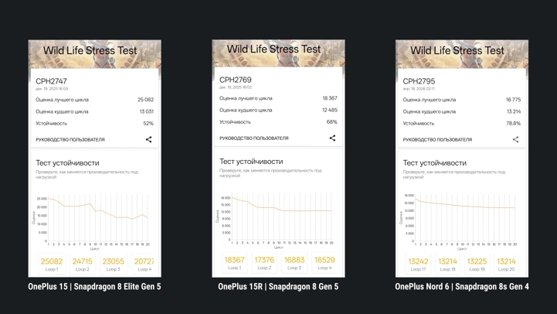This screenshot has height=314, width=557.
Task: Open РУКОВОДСТВО ПОЛЬЗОВАТЕЛЯ link on CPH2795 card
Action: point(437,140)
